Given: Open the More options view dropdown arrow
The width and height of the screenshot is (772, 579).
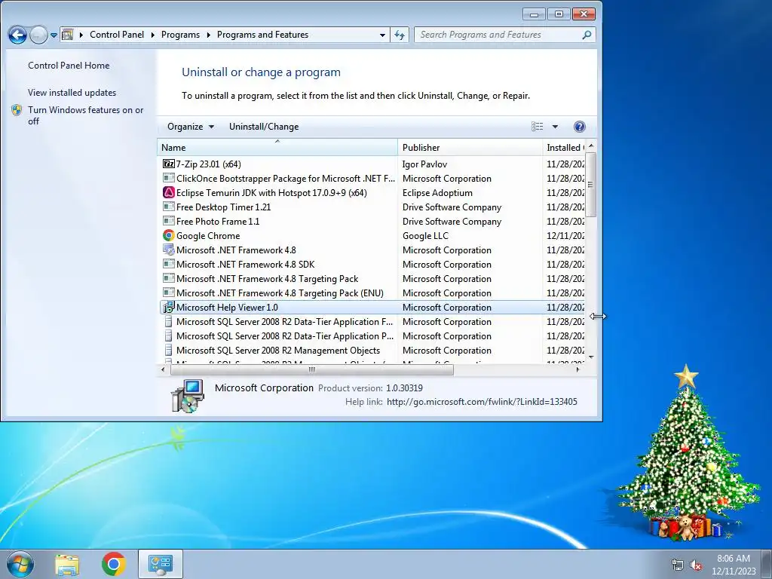Looking at the screenshot, I should 555,127.
